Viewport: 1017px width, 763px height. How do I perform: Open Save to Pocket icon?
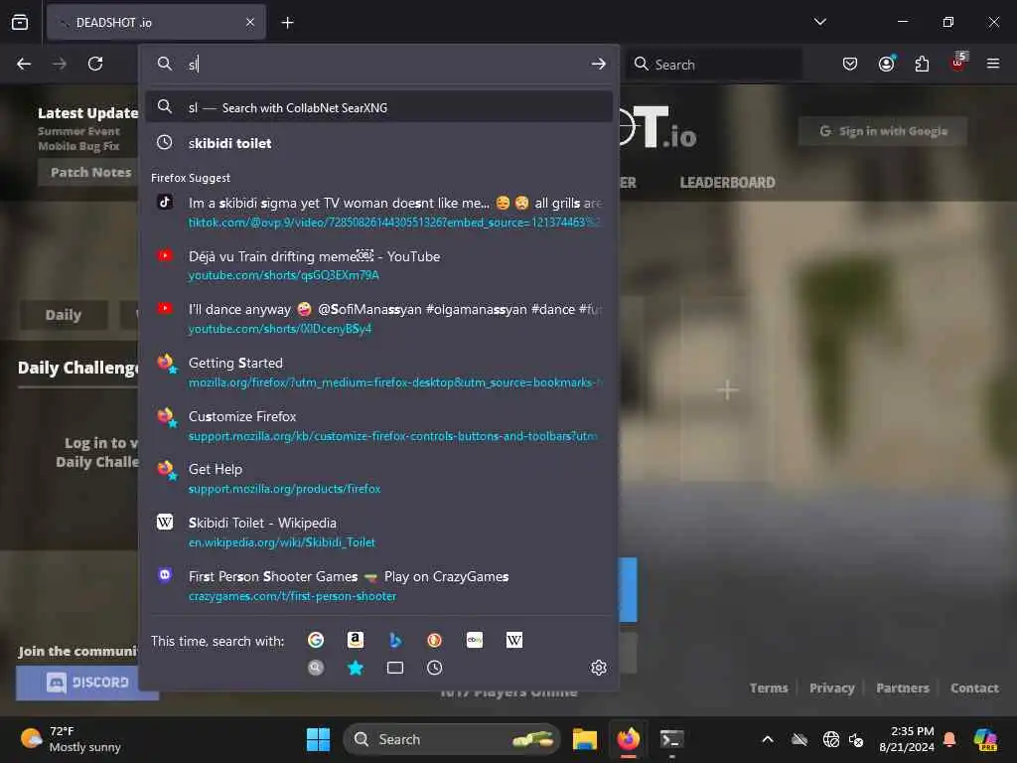click(x=850, y=64)
